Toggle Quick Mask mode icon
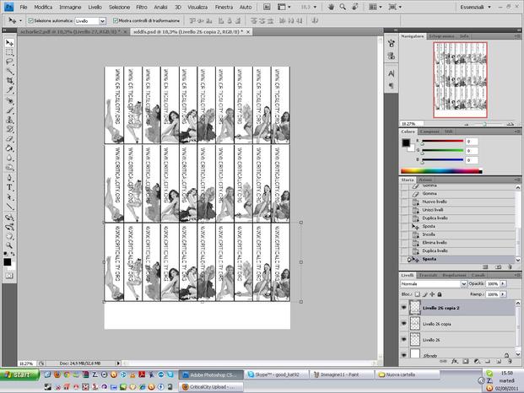This screenshot has height=393, width=524. click(x=9, y=276)
